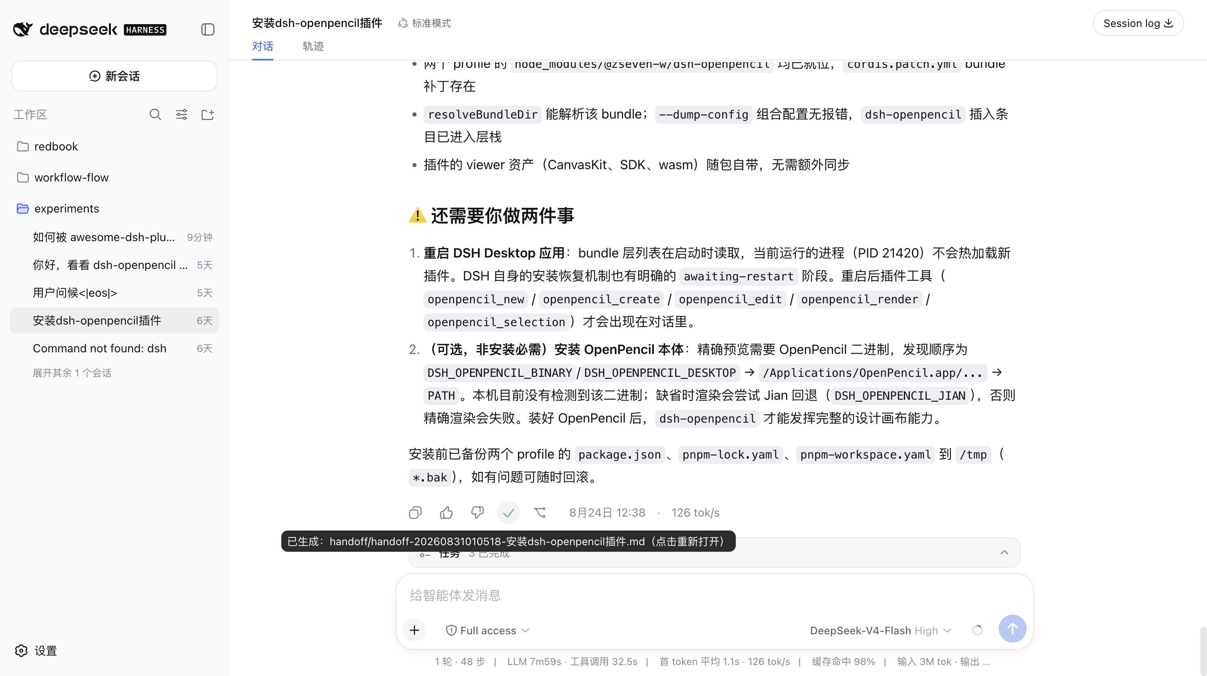The height and width of the screenshot is (676, 1207).
Task: Open the 你好，看看 dsh-openpencil conversation
Action: tap(114, 265)
